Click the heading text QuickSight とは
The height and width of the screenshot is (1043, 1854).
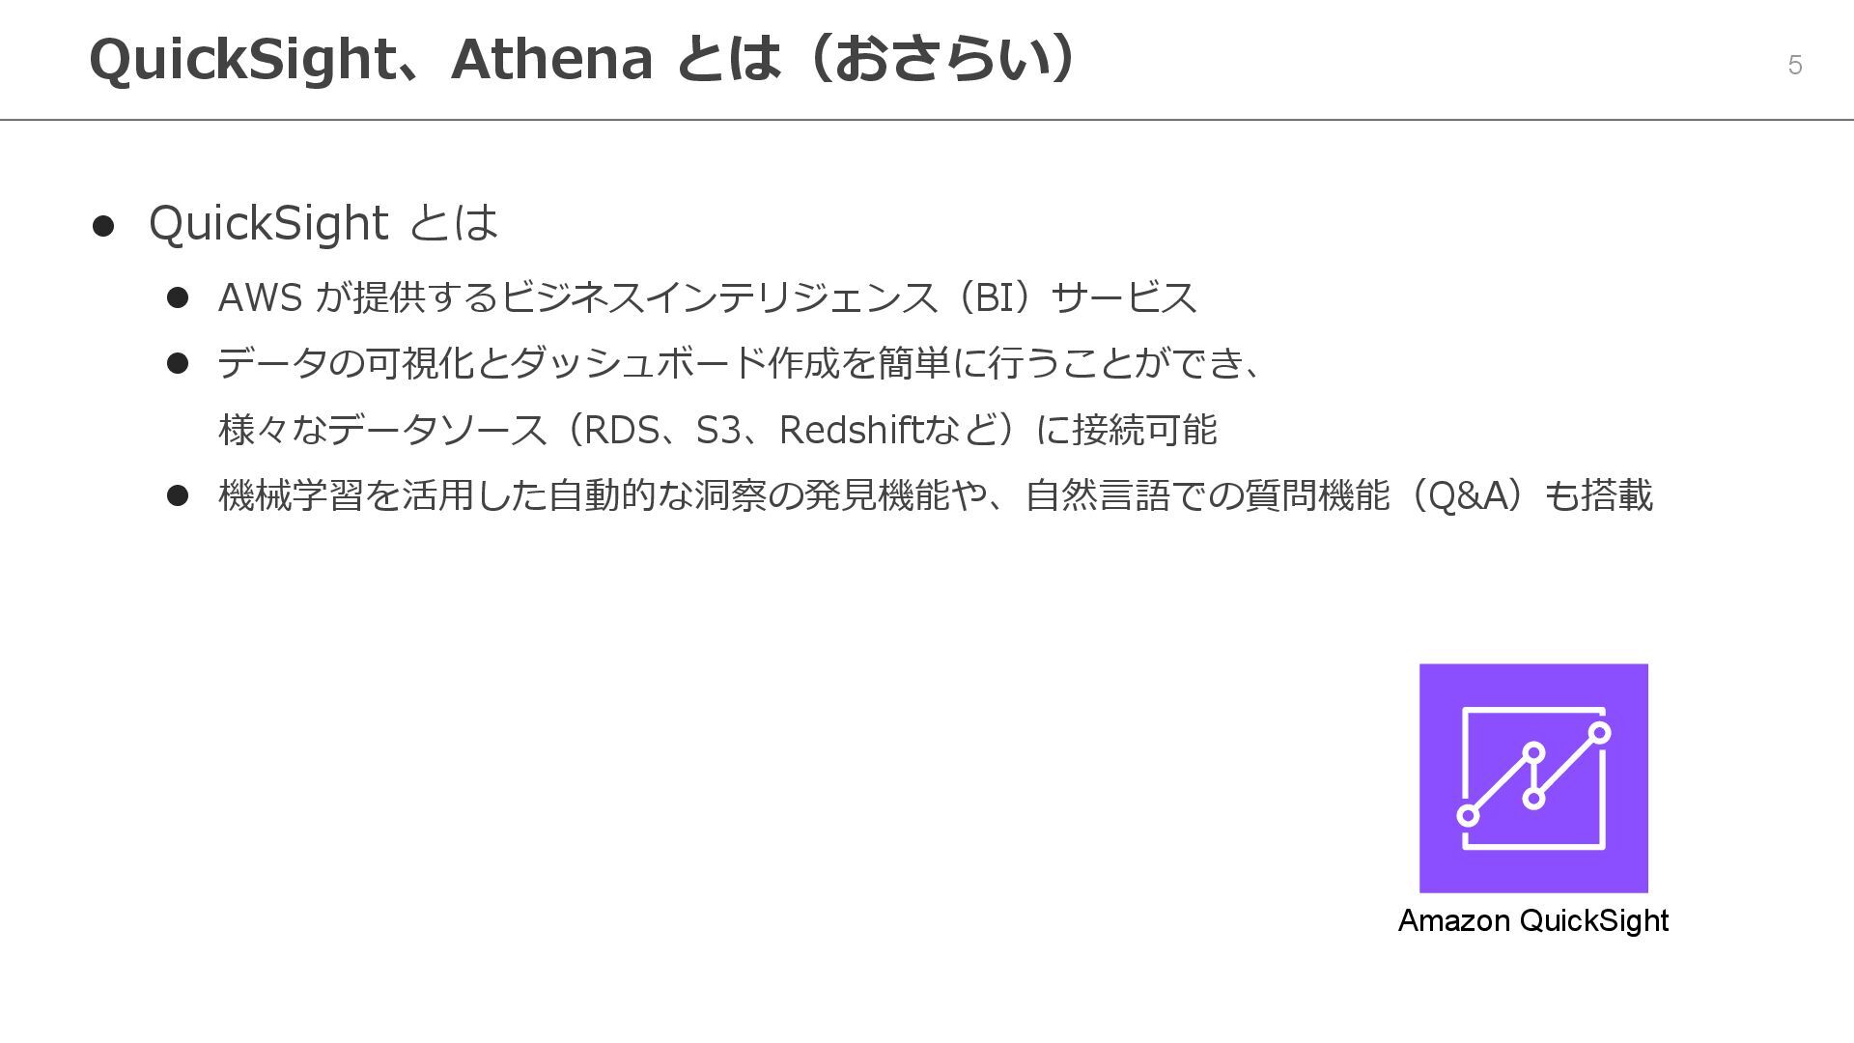pos(323,223)
